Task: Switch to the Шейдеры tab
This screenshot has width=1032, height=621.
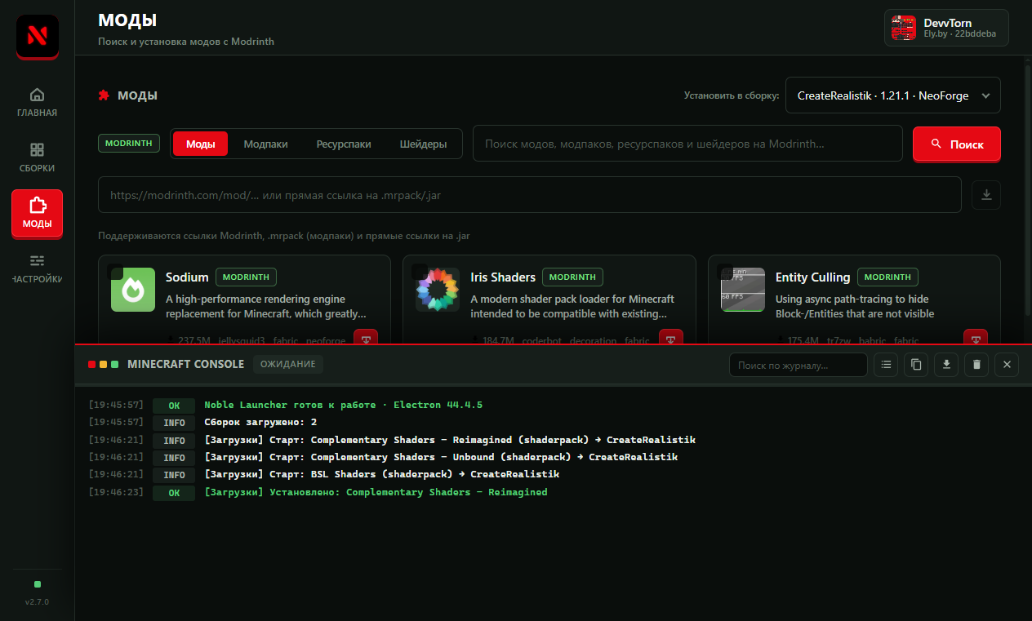Action: point(423,144)
